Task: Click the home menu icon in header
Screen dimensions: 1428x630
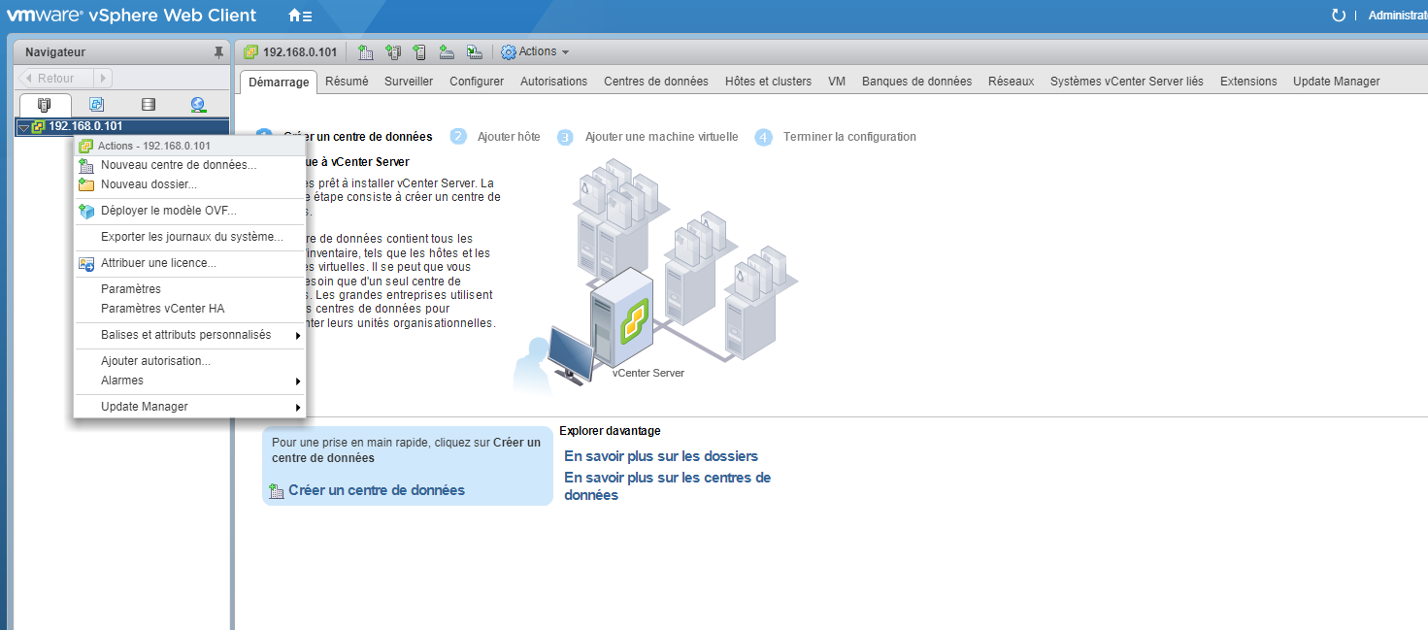Action: pos(300,16)
